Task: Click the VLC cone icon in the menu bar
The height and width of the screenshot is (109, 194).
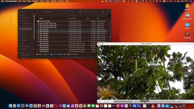Action: (102, 1)
